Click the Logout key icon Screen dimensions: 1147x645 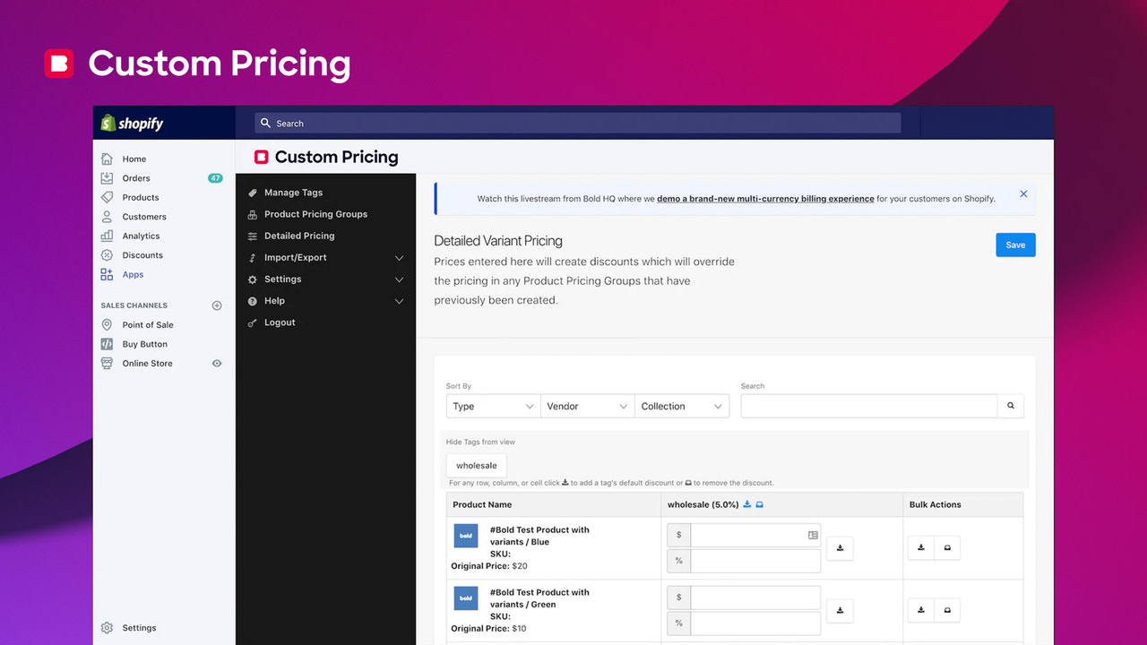click(x=252, y=322)
